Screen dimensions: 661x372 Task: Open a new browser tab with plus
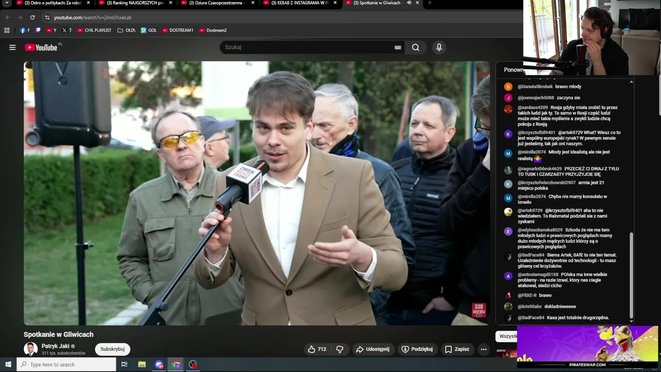(430, 3)
